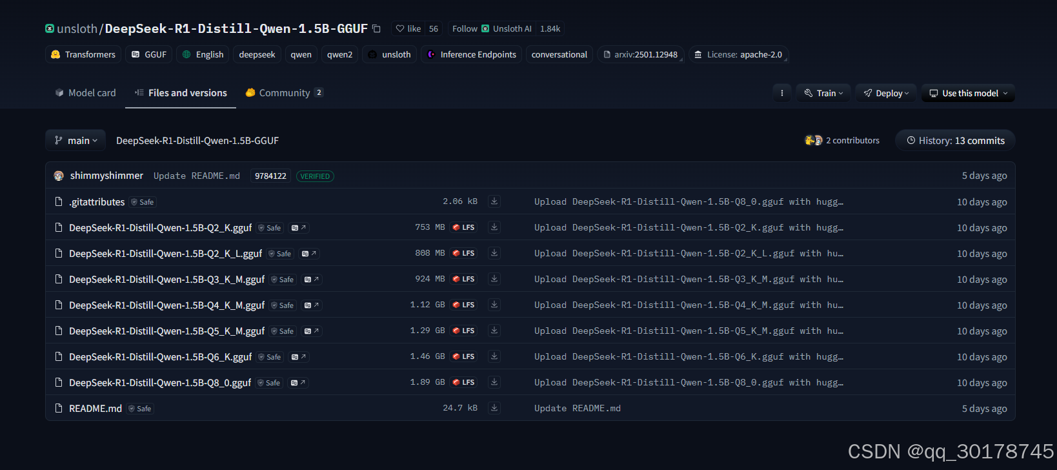The height and width of the screenshot is (470, 1057).
Task: Open the Update README.md commit message in header
Action: [196, 176]
